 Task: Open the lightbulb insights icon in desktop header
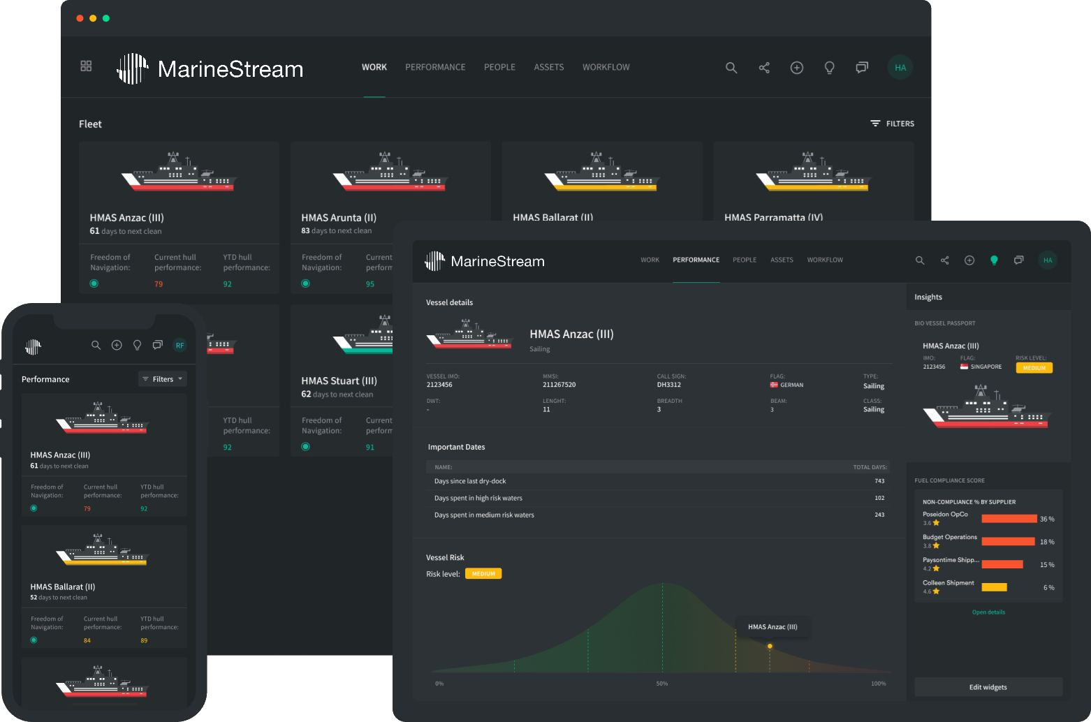[829, 68]
